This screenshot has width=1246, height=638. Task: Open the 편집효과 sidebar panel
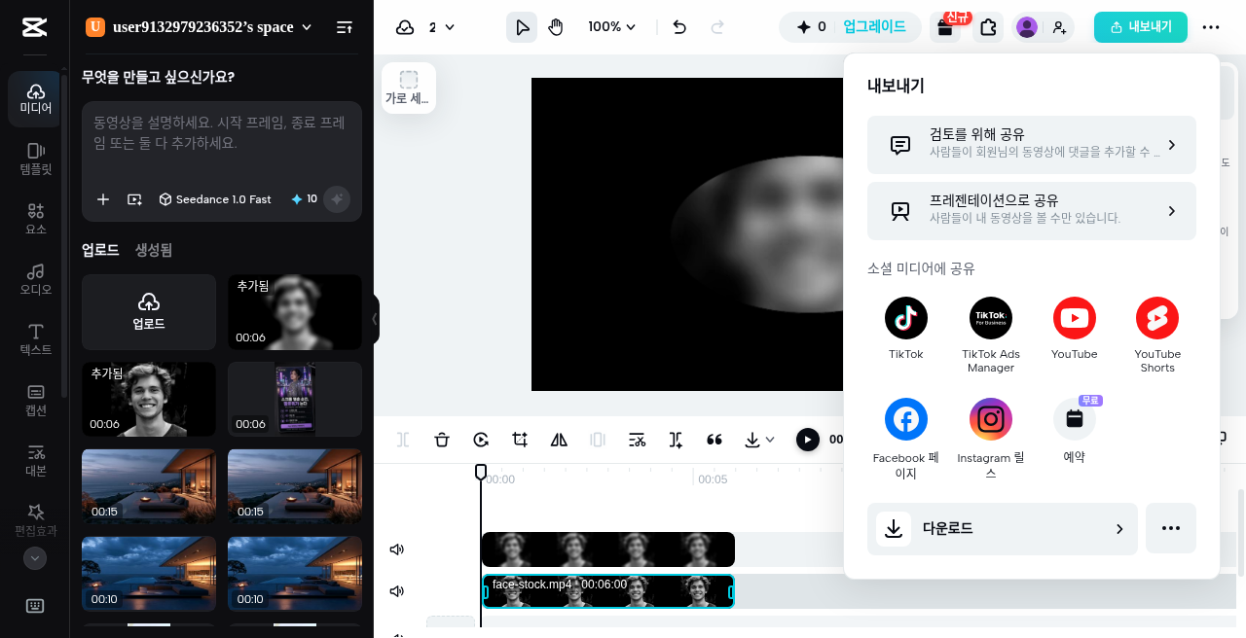[x=35, y=519]
